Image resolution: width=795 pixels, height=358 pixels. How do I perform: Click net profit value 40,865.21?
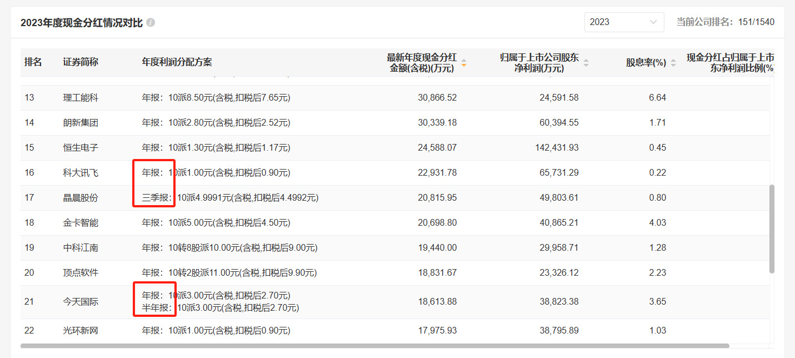tap(559, 223)
